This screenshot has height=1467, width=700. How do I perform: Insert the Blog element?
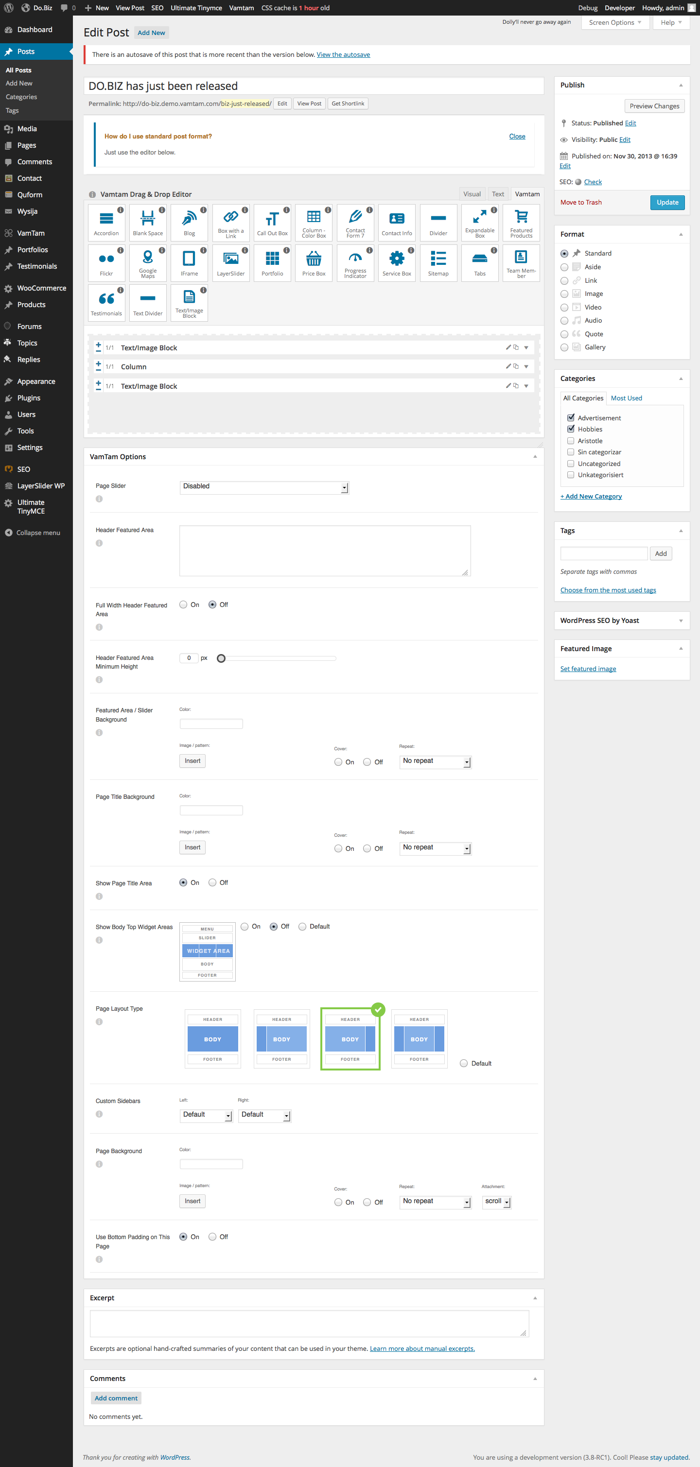[189, 223]
